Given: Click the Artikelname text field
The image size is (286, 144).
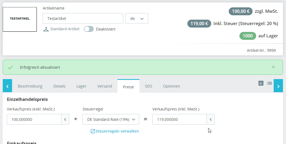Looking at the screenshot, I should [83, 19].
